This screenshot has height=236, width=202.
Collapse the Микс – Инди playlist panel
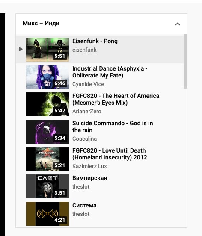[x=178, y=24]
